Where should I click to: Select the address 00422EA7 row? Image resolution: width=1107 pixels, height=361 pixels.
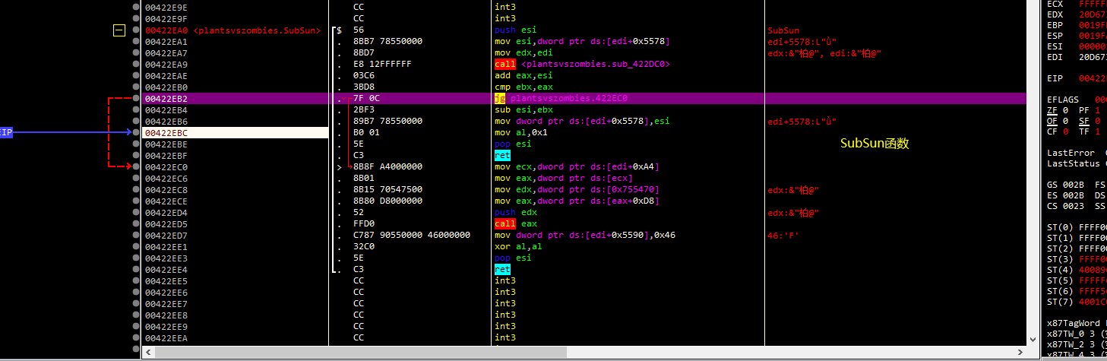click(166, 53)
